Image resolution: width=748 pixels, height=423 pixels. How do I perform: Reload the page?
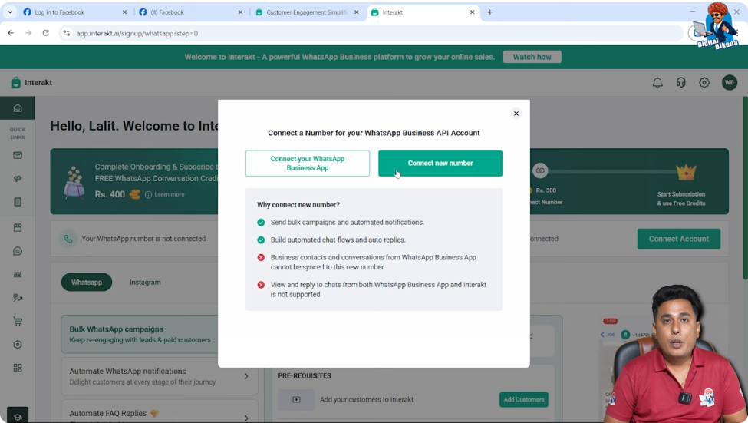point(46,33)
